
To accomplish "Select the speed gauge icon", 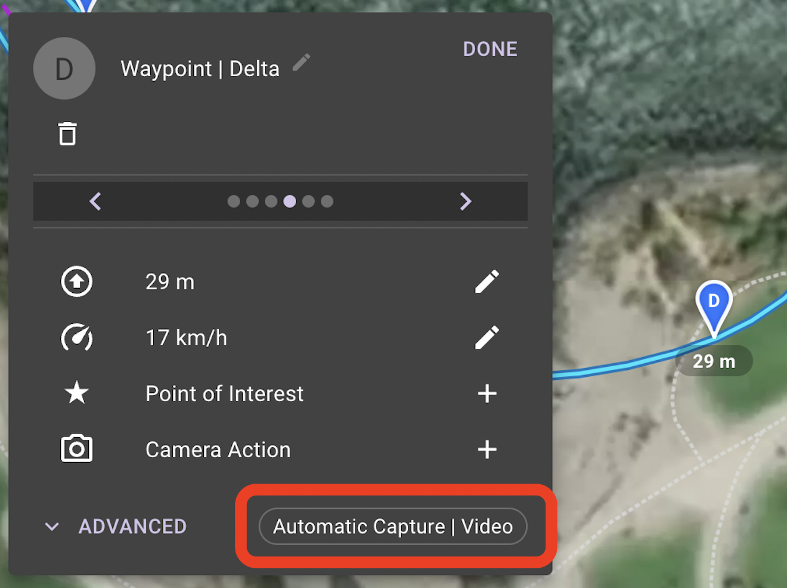I will click(x=77, y=338).
